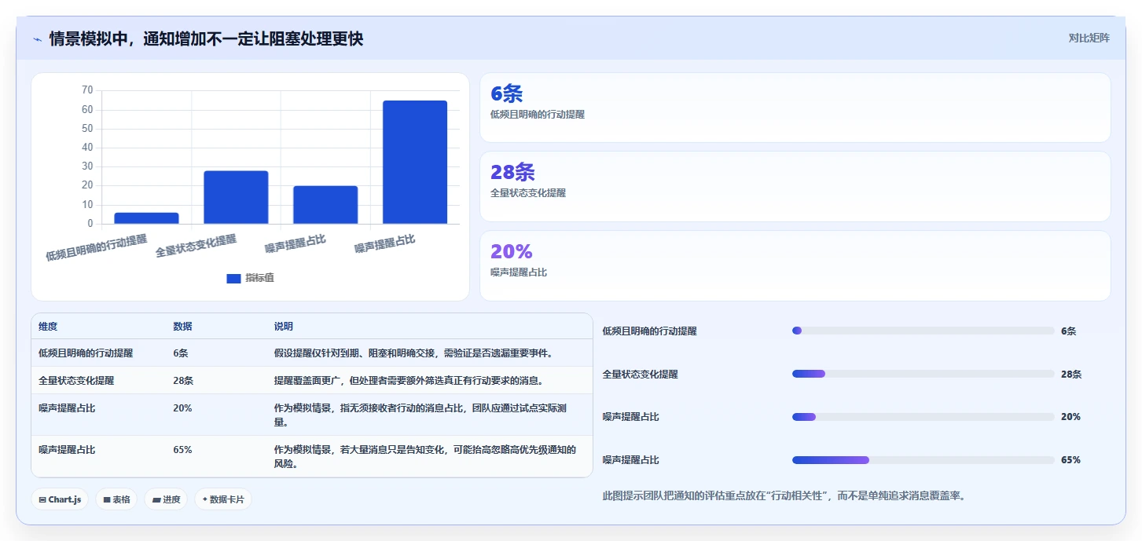Click progress label 低频且明确的行动提醒
Image resolution: width=1142 pixels, height=541 pixels.
pyautogui.click(x=649, y=331)
